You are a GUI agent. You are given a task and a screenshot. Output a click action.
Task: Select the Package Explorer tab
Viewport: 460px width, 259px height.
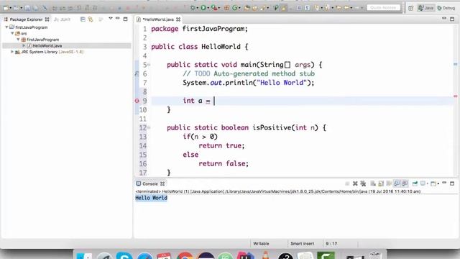tap(26, 19)
